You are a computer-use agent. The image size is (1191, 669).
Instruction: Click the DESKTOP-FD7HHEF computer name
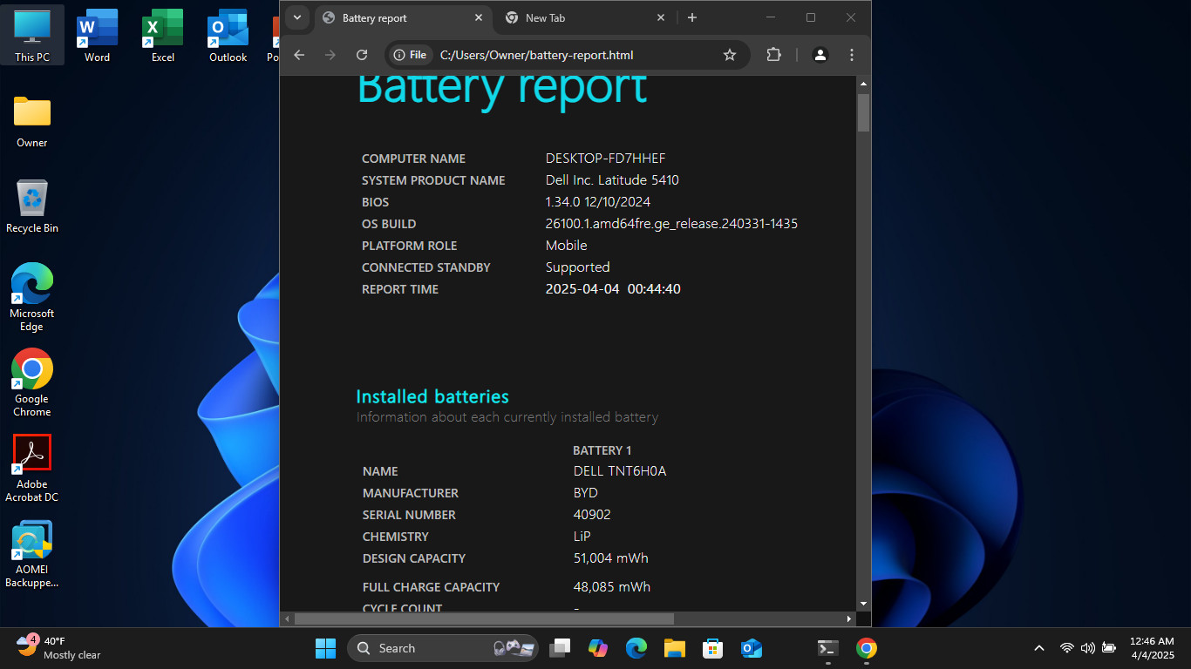tap(606, 159)
